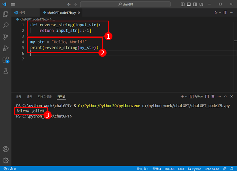Screen dimensions: 237x171
Task: Click the last PS C:\python_work\chatGPT> prompt
Action: (x=44, y=116)
